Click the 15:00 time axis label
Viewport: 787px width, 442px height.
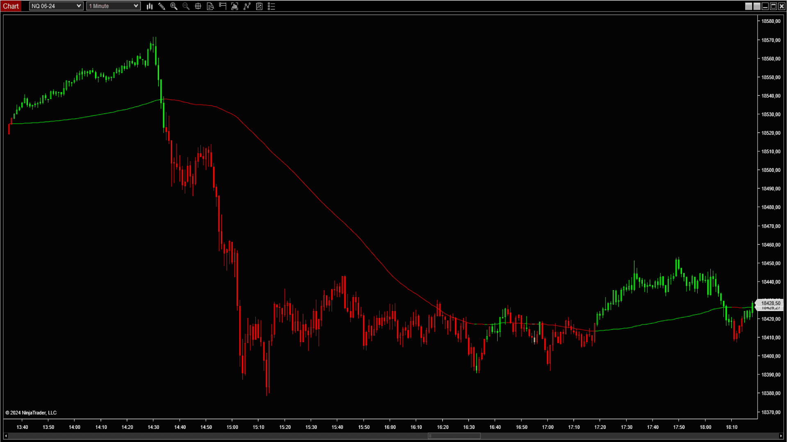pos(232,427)
